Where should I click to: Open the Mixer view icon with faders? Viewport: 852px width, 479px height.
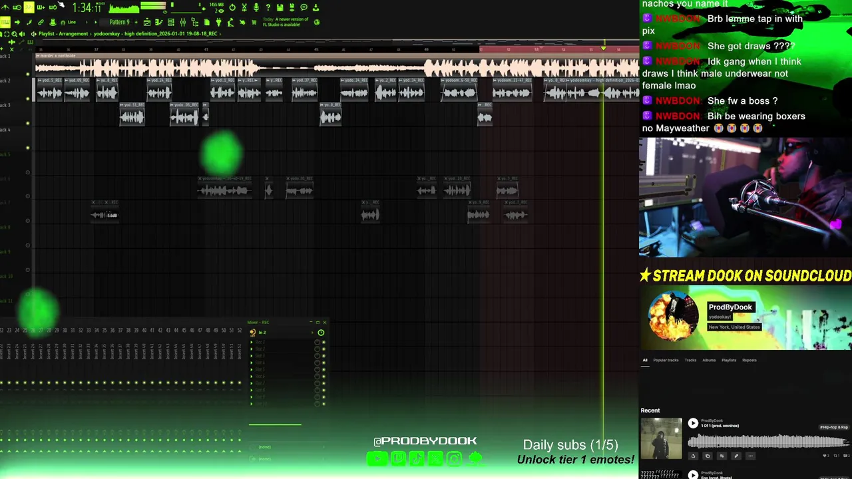pyautogui.click(x=183, y=22)
